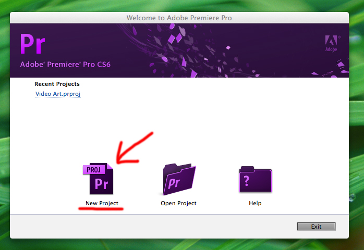
Task: Click the Exit button
Action: (x=316, y=227)
